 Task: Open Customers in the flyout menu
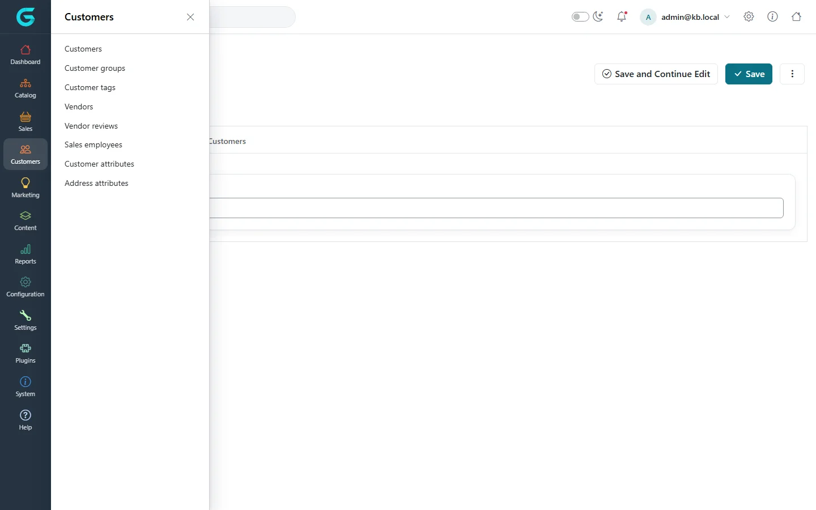pyautogui.click(x=83, y=49)
